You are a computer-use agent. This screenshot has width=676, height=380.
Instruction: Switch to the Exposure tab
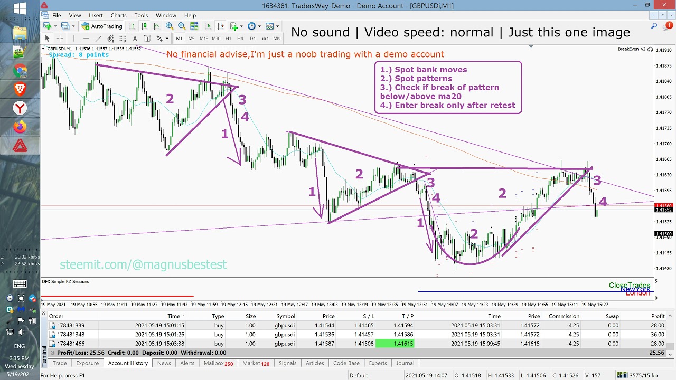[x=87, y=363]
